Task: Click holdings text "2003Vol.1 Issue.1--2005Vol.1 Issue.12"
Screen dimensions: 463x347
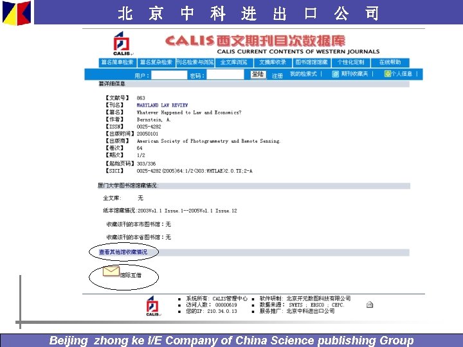Action: (188, 211)
